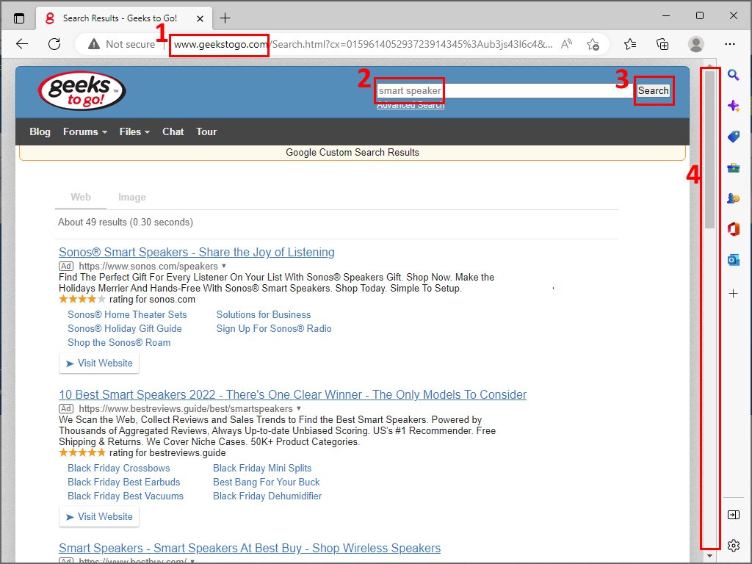Open sidebar settings gear
Viewport: 752px width, 564px height.
click(734, 546)
